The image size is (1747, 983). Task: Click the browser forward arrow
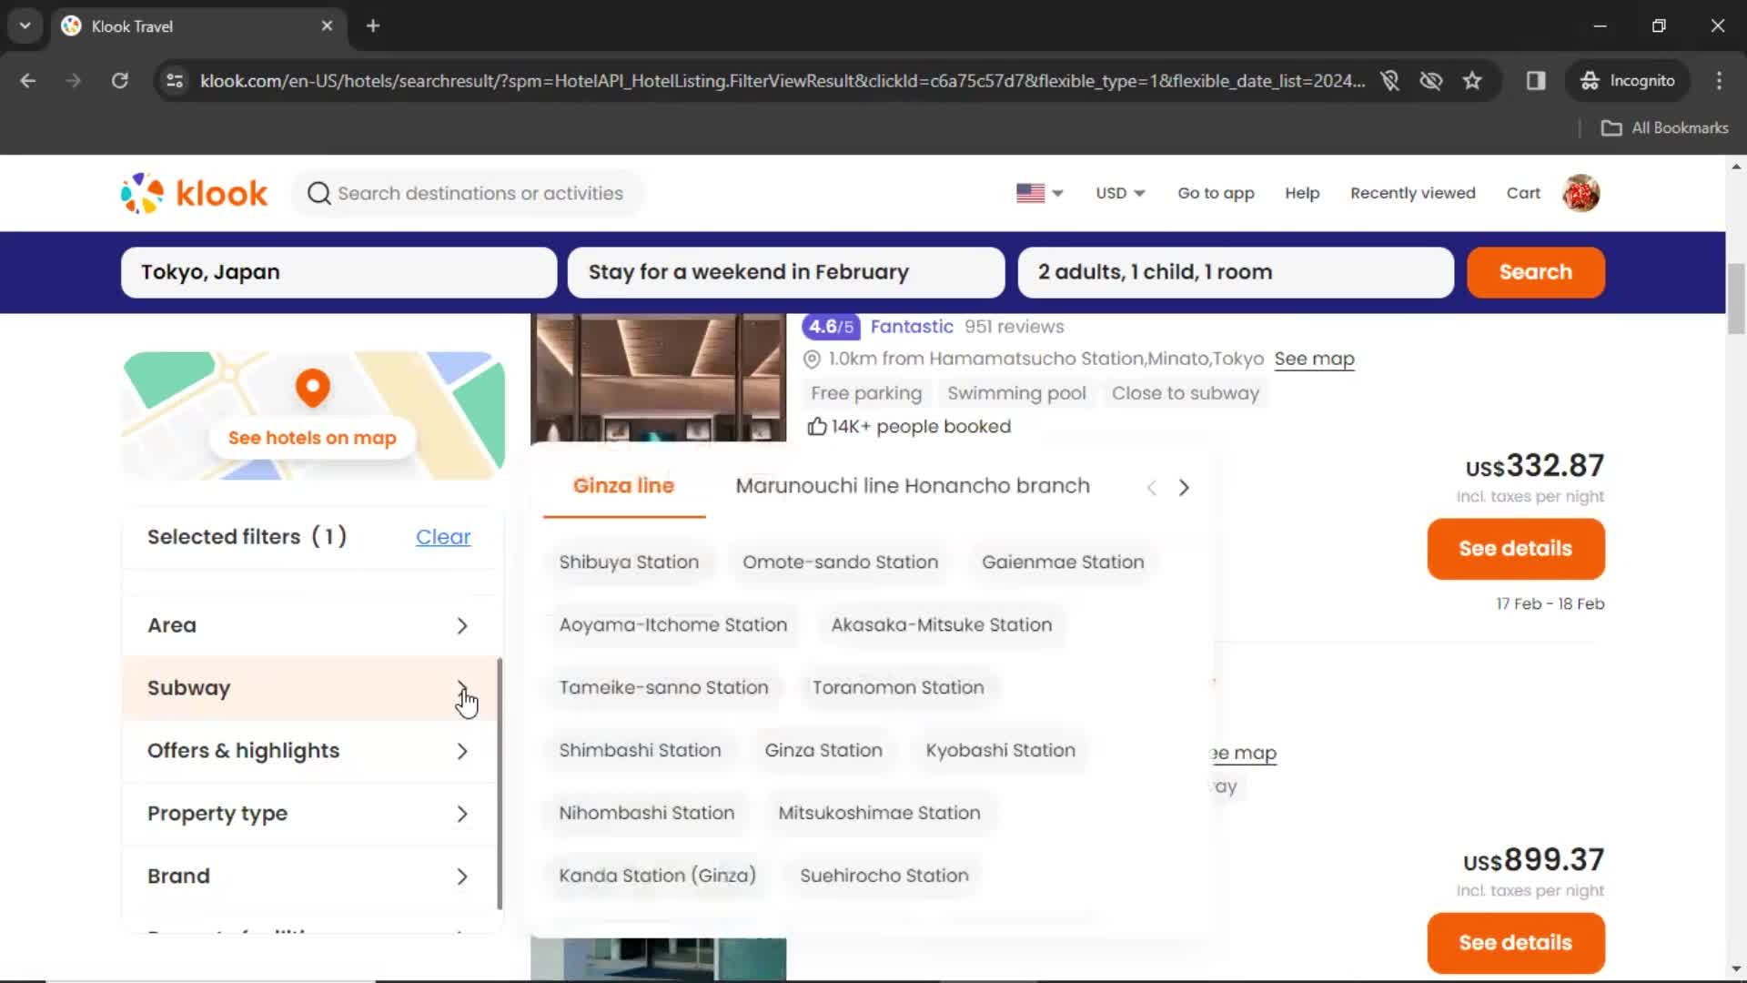point(74,81)
